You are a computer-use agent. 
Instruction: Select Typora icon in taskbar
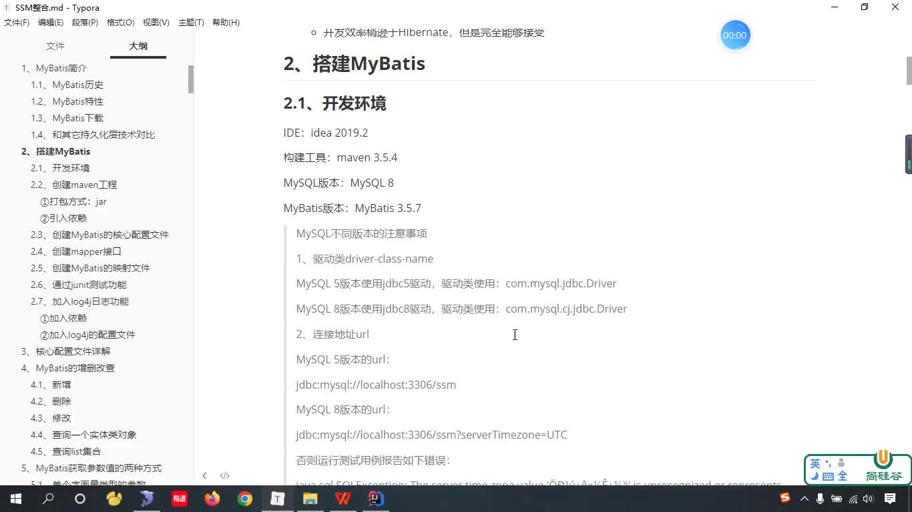pyautogui.click(x=278, y=499)
